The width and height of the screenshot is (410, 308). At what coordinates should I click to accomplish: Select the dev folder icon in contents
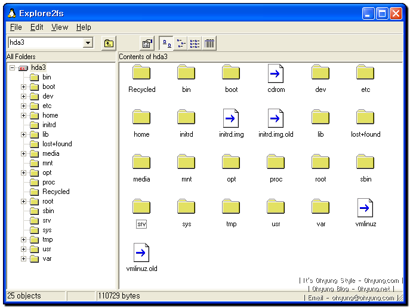320,72
